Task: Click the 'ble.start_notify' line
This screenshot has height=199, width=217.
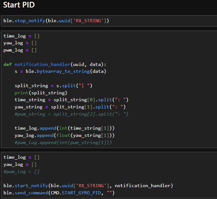Action: [88, 186]
